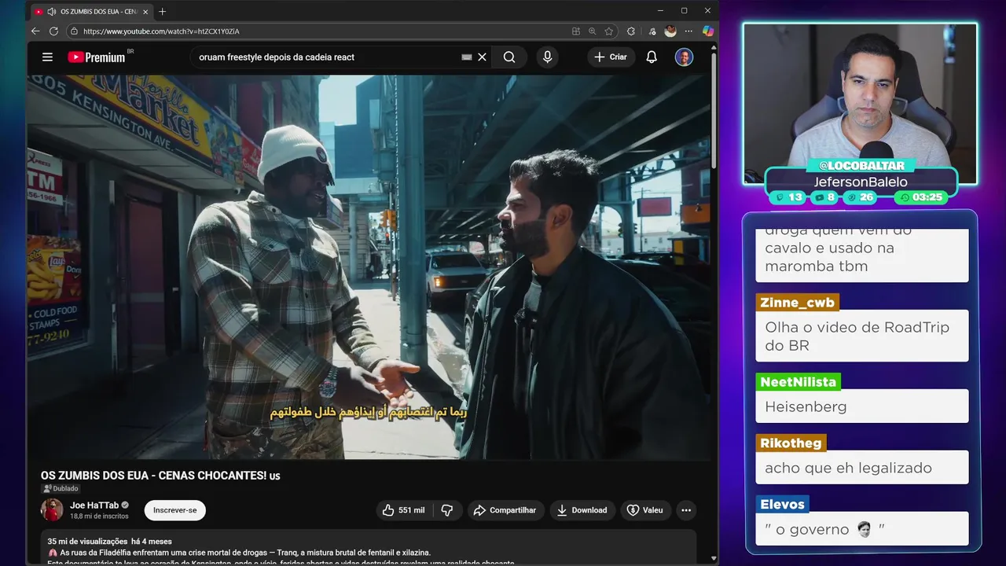This screenshot has height=566, width=1006.
Task: Click the 03:25 timer counter
Action: tap(922, 197)
